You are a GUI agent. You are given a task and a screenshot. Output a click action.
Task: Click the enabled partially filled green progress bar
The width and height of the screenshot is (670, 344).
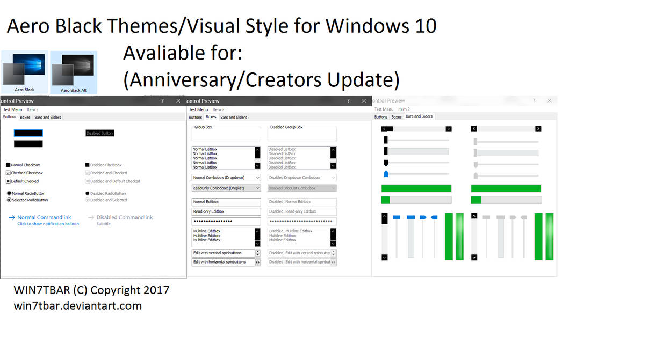(416, 200)
